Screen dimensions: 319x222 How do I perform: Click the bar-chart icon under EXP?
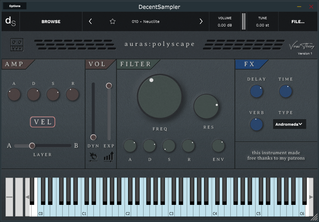coord(109,157)
